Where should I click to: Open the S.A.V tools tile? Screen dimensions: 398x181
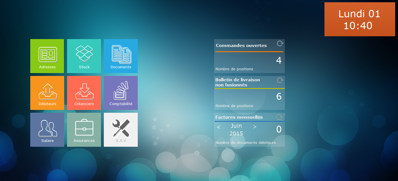coord(121,130)
